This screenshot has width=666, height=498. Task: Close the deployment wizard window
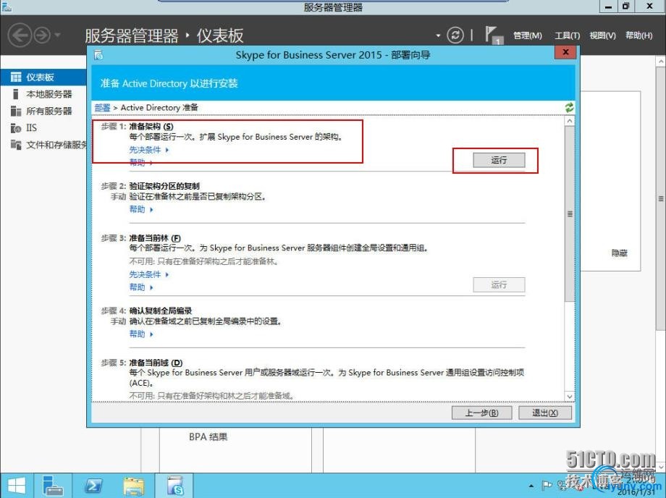tap(565, 52)
